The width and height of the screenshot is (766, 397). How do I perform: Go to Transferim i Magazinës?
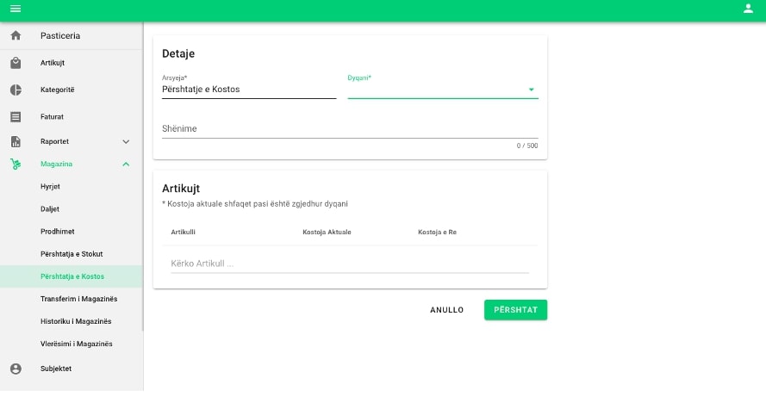(x=78, y=299)
